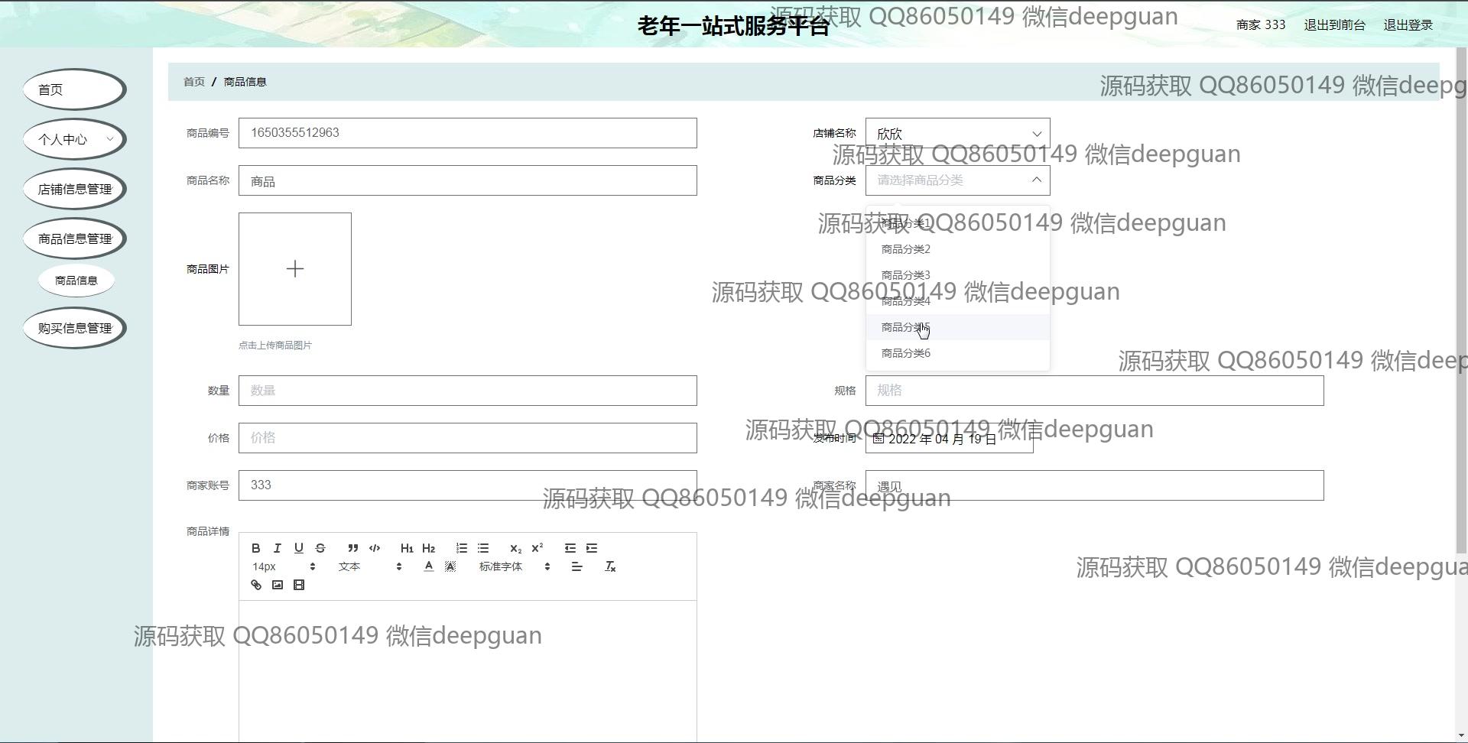Viewport: 1468px width, 743px height.
Task: Open the 文本 heading style dropdown
Action: tap(370, 566)
